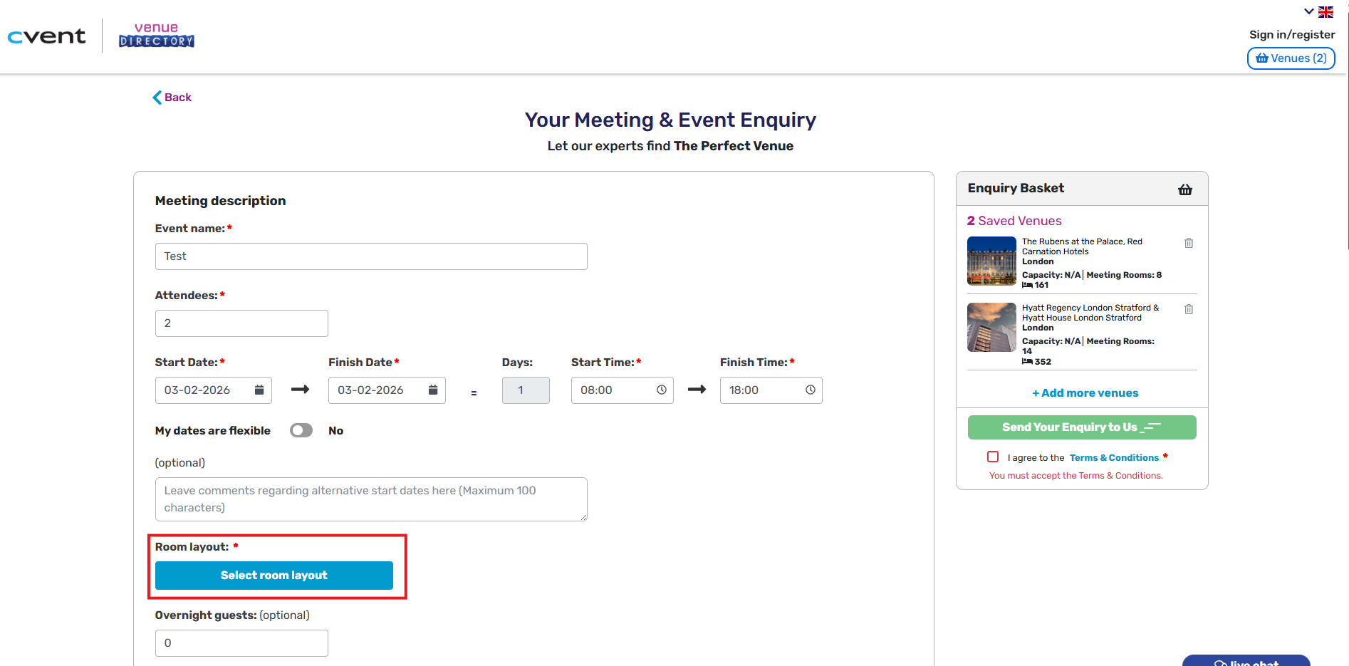Expand the language dropdown arrow
1349x666 pixels.
click(x=1309, y=11)
